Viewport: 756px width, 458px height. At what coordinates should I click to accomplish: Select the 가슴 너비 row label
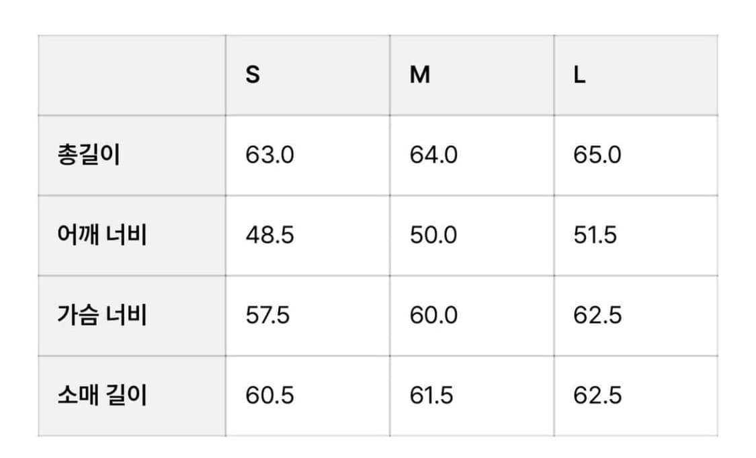pos(102,315)
